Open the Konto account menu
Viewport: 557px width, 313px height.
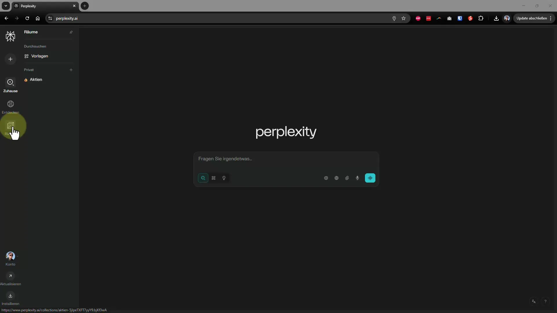(x=10, y=259)
